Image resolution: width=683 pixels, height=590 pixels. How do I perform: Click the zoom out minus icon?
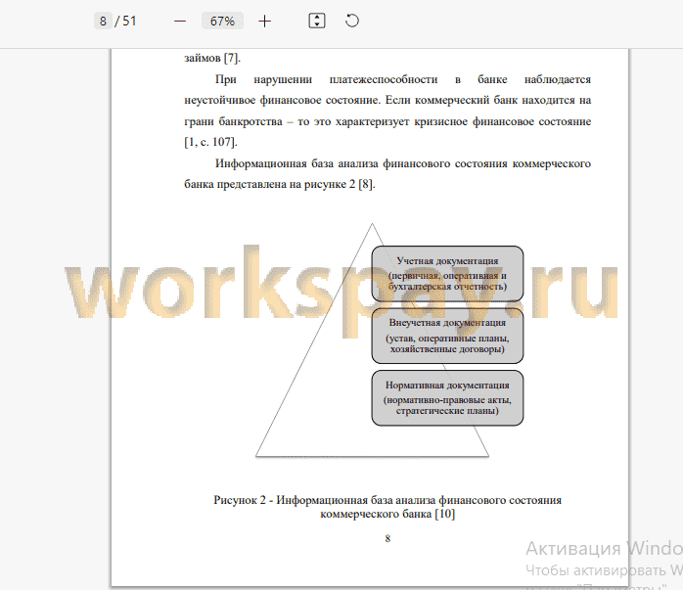click(x=180, y=21)
